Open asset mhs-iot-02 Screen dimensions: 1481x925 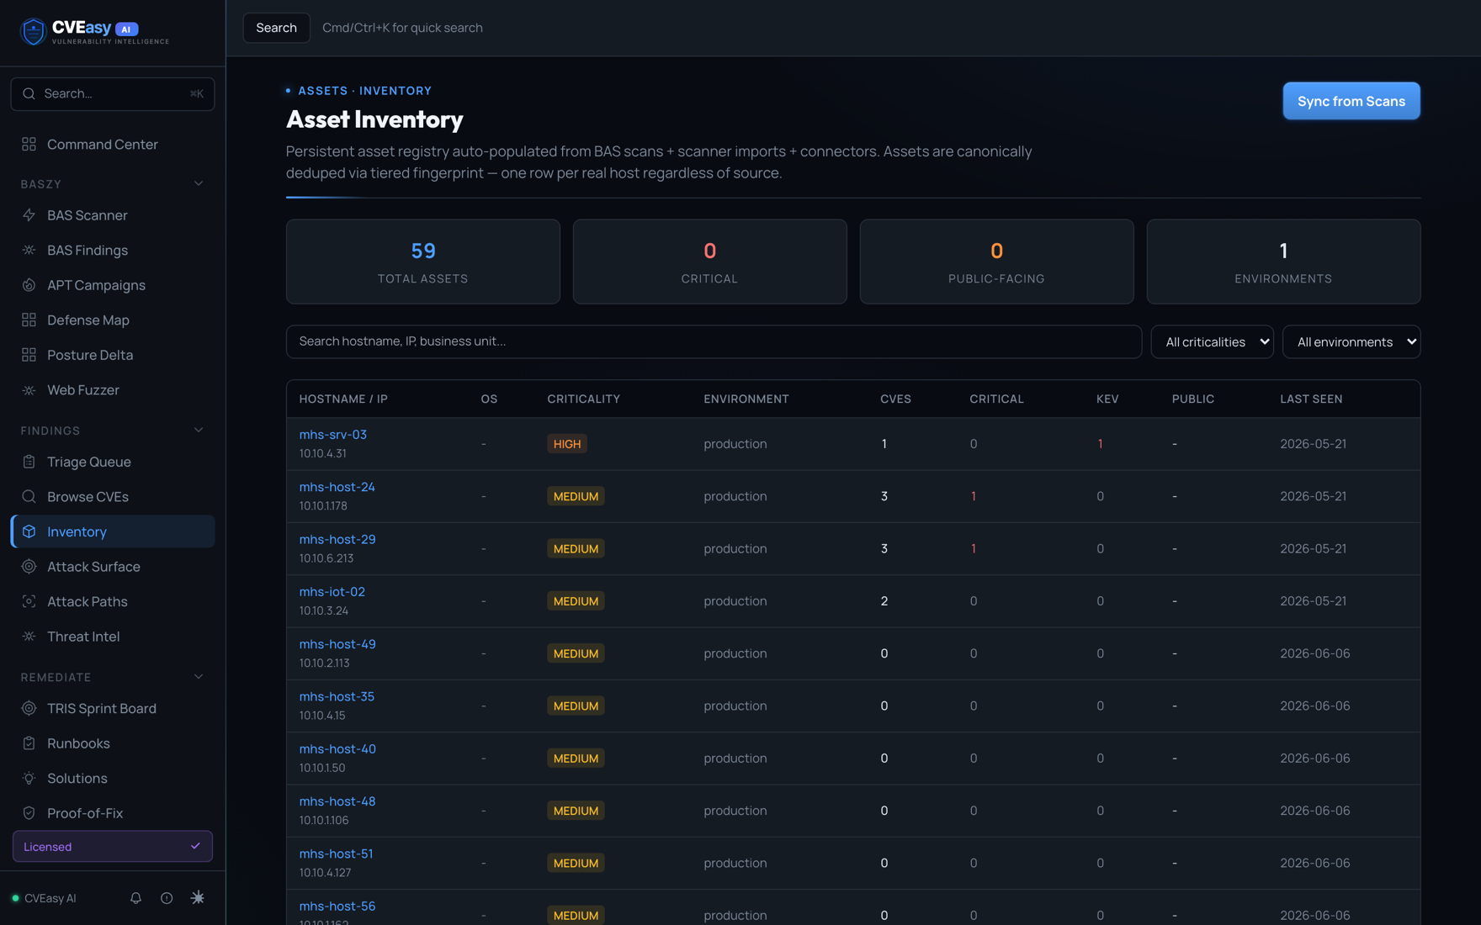tap(332, 592)
